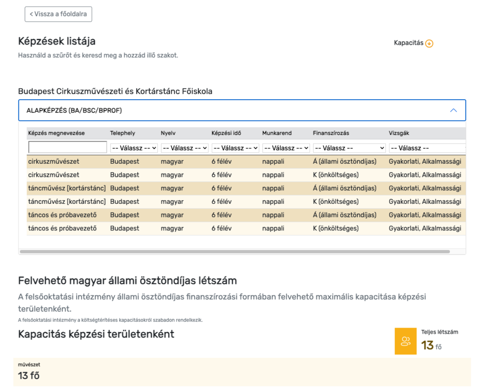Screen dimensions: 484x387
Task: Open the Munkarend filter dropdown
Action: (286, 148)
